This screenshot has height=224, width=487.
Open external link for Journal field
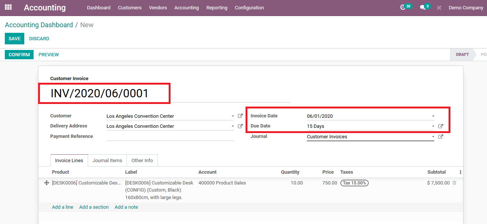click(x=441, y=137)
